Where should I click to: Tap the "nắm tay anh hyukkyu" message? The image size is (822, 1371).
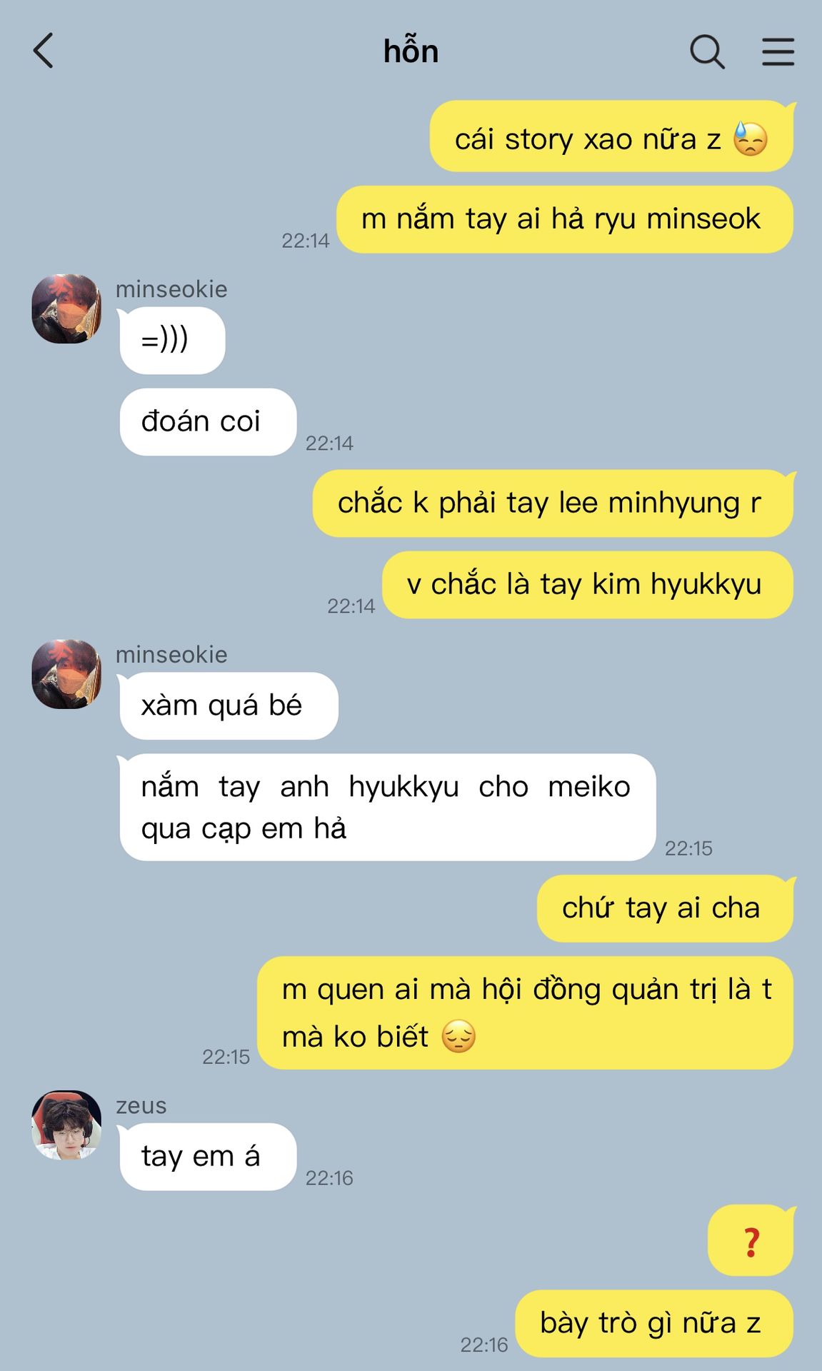coord(387,808)
